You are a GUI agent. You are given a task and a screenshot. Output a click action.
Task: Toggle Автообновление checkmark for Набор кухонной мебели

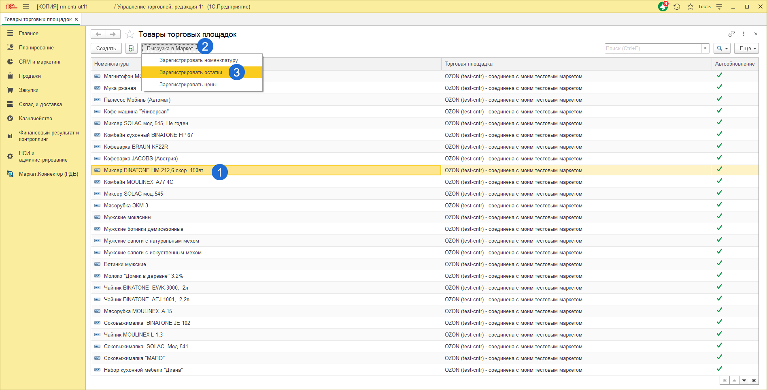[719, 369]
